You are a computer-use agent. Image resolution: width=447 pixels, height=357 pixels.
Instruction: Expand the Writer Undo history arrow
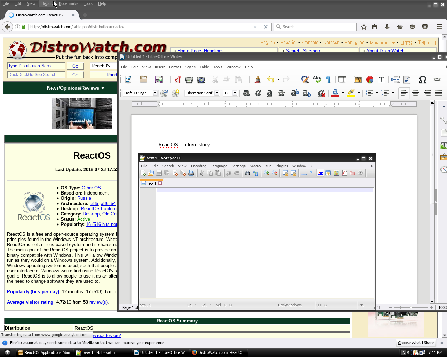point(278,79)
